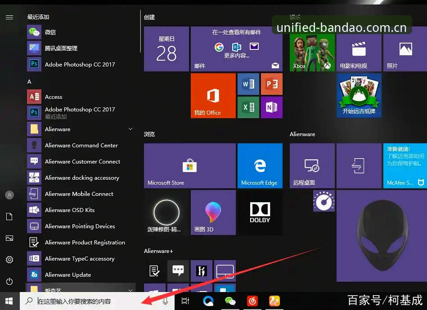Open Alienware TypeC accessory
Image resolution: width=427 pixels, height=310 pixels.
(81, 259)
